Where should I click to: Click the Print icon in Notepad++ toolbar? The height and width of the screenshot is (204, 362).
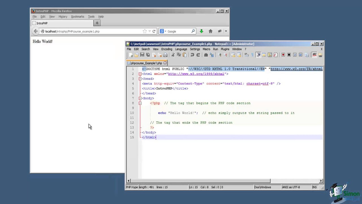pyautogui.click(x=165, y=55)
